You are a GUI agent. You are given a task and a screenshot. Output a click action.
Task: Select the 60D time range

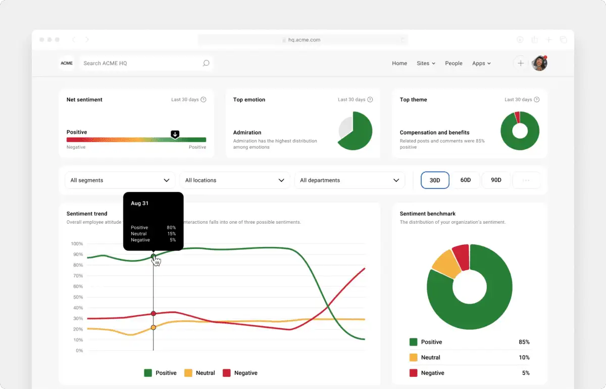pos(465,180)
